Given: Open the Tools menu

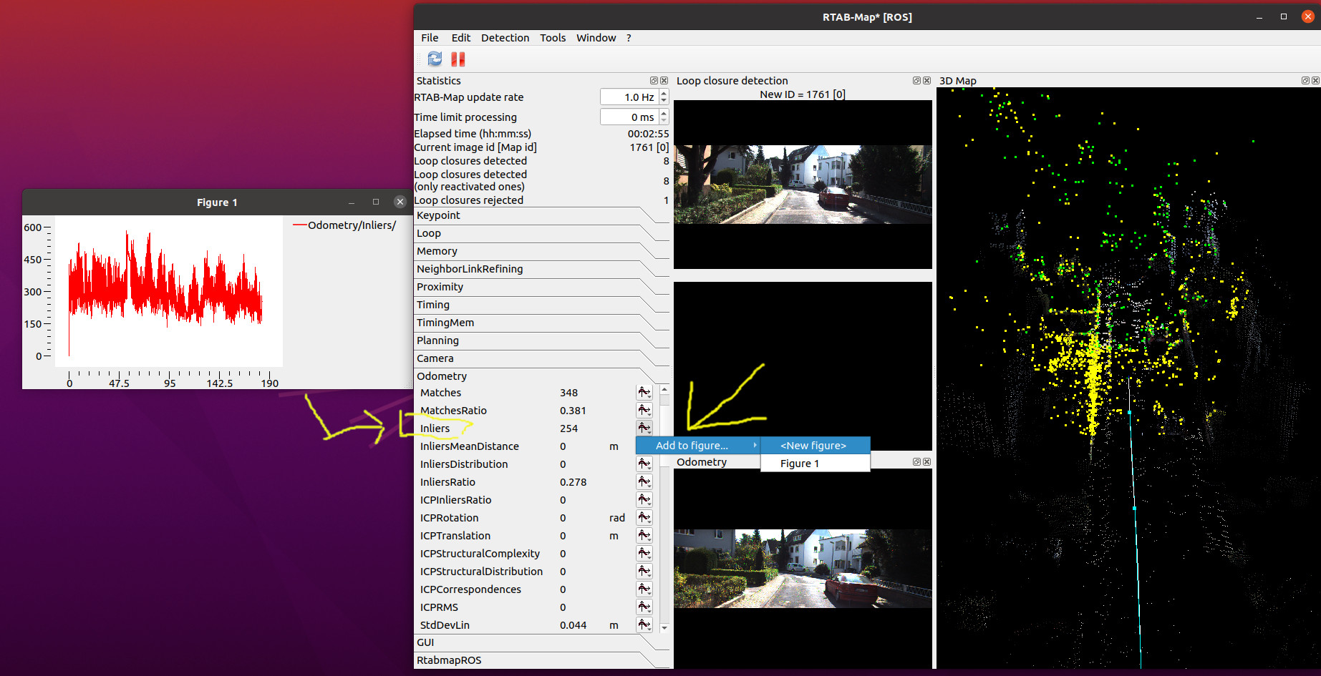Looking at the screenshot, I should coord(552,38).
